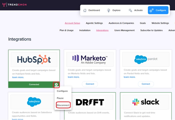The width and height of the screenshot is (175, 120).
Task: Click Connect on the Marketo card
Action: pyautogui.click(x=90, y=84)
